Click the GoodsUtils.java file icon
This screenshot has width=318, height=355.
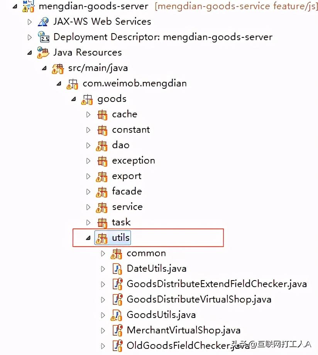point(117,315)
